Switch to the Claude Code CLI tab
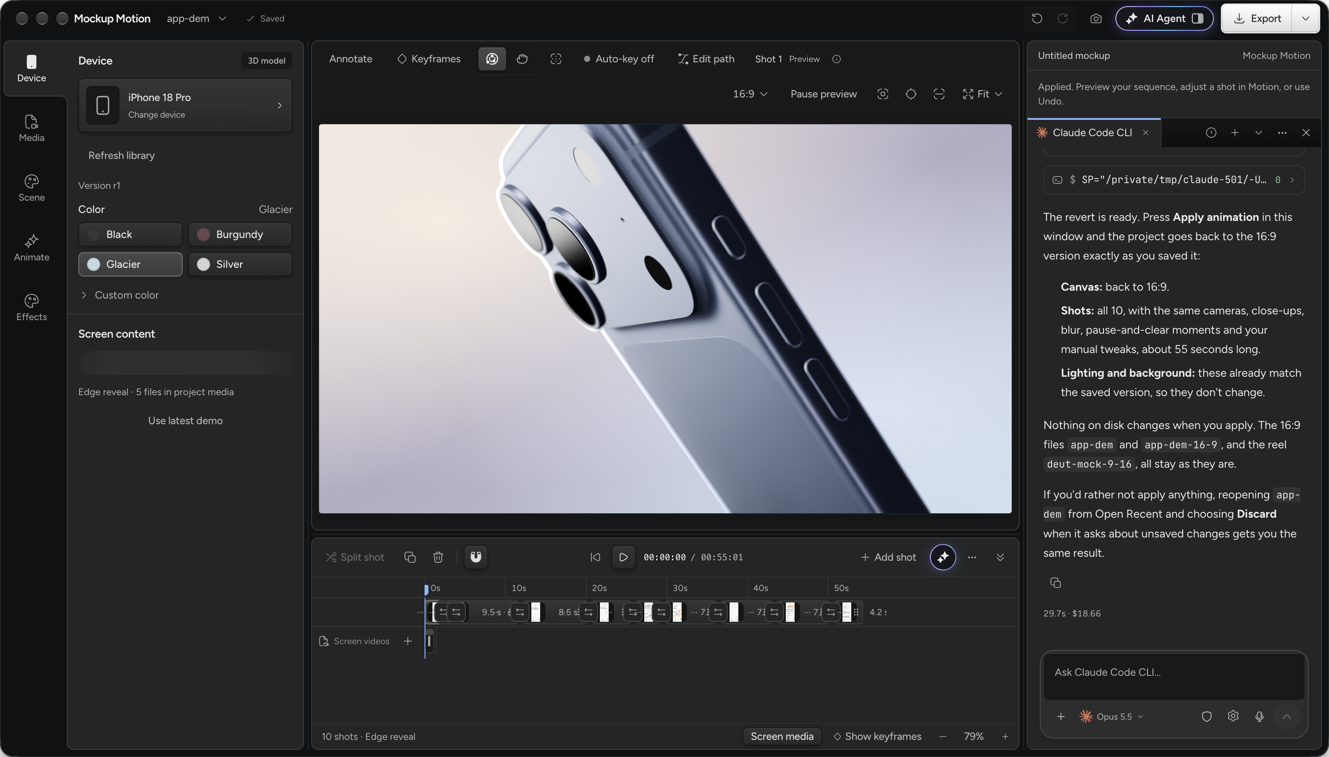This screenshot has height=757, width=1329. (x=1092, y=133)
